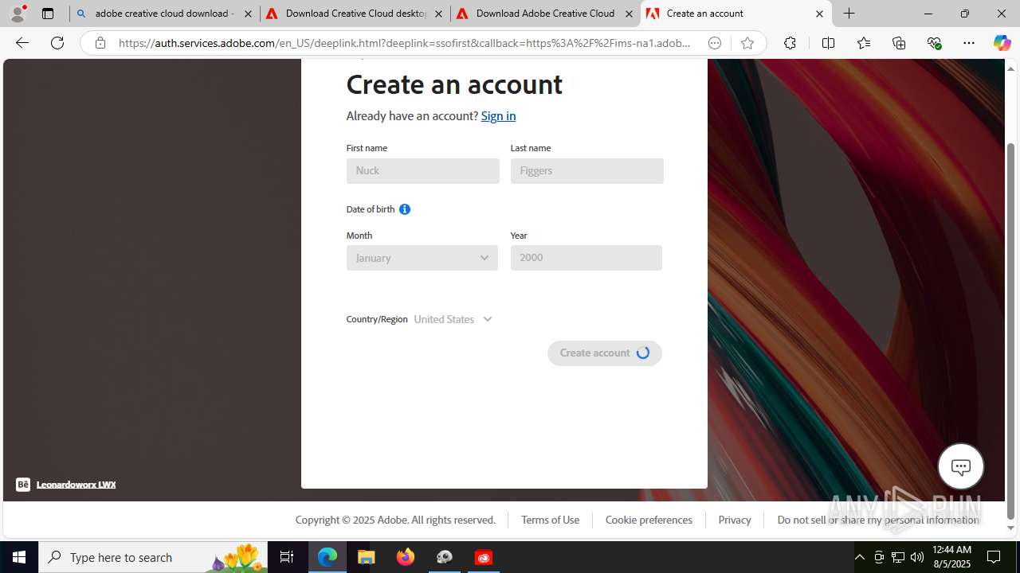Close the Create an account tab
The image size is (1020, 573).
(819, 14)
